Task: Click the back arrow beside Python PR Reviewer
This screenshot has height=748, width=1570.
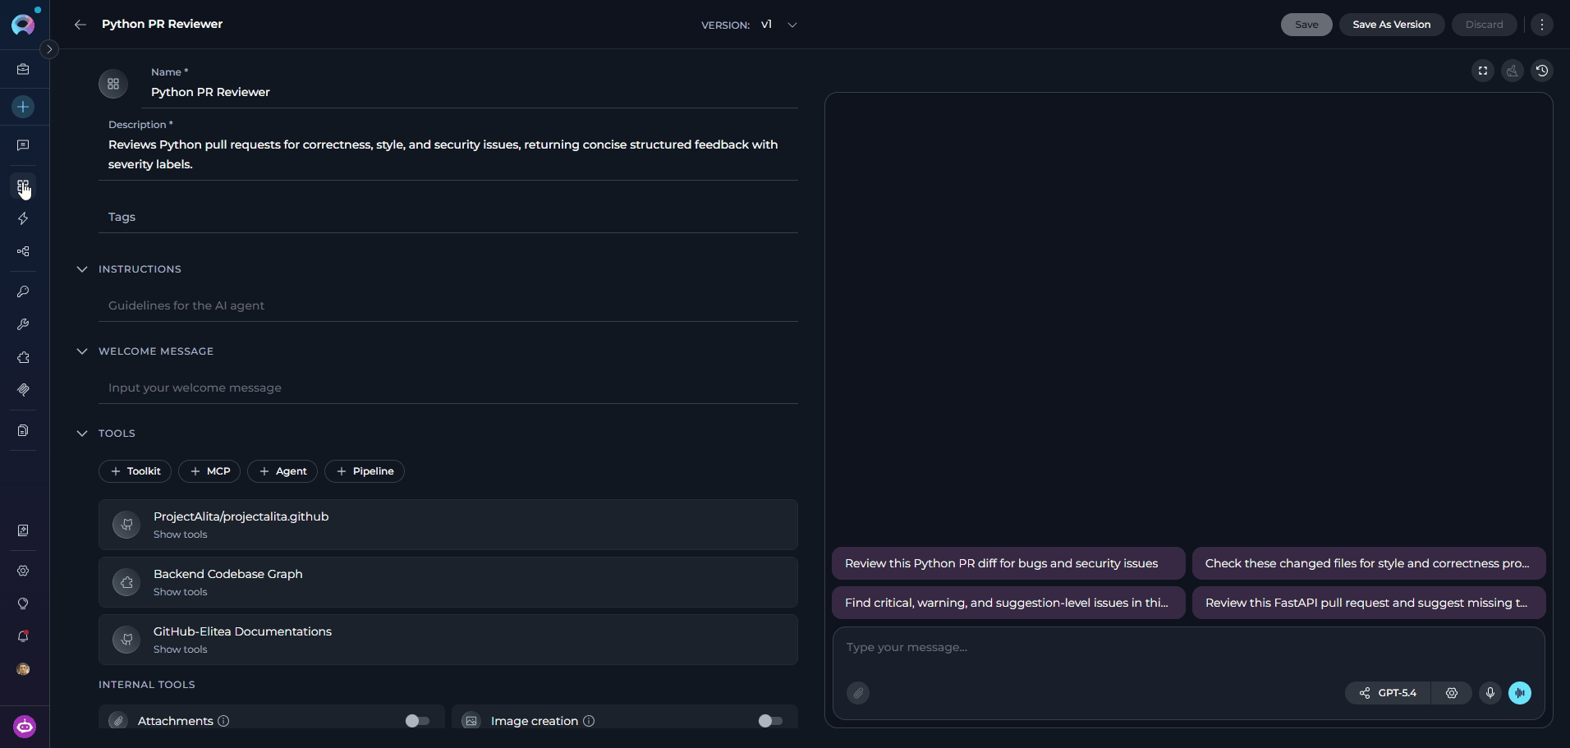Action: 80,25
